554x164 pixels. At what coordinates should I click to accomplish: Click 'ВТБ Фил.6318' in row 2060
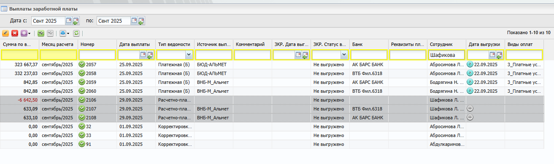[x=367, y=91]
